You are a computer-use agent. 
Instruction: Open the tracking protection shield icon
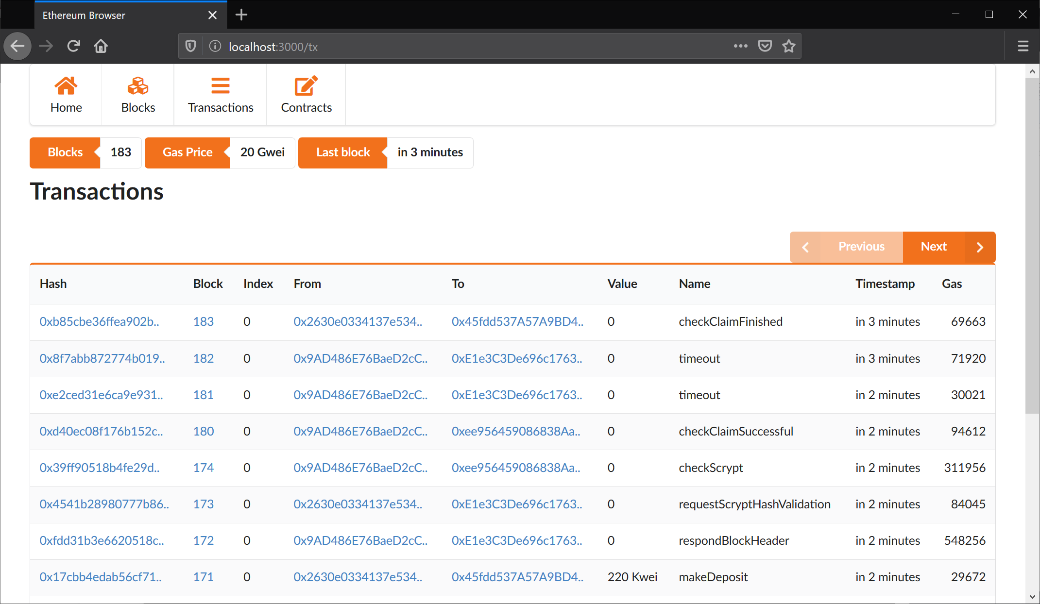pyautogui.click(x=190, y=46)
